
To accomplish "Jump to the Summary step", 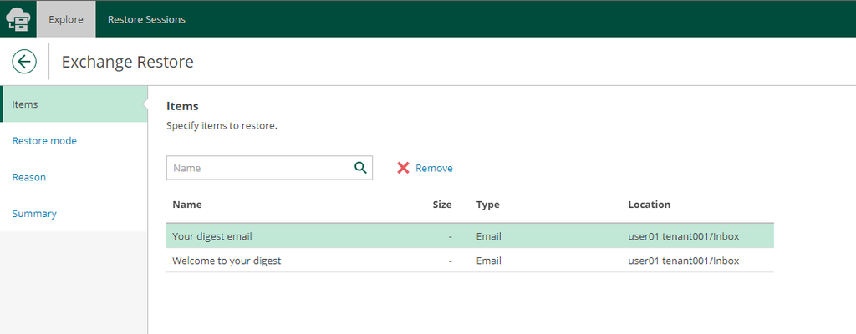I will point(34,214).
